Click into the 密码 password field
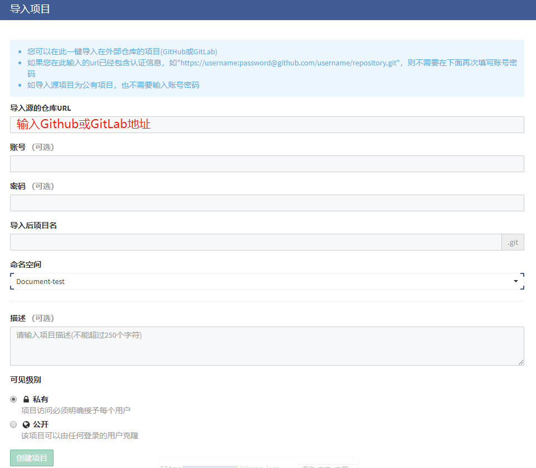This screenshot has width=536, height=468. 267,203
